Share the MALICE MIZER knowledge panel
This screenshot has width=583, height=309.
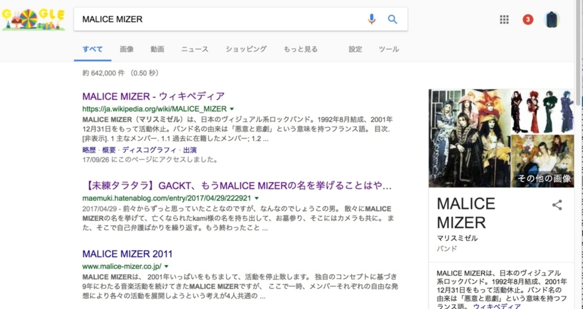(x=557, y=205)
